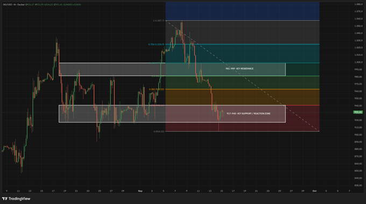
Task: Click the 860,00 price scale label
Action: 358,164
